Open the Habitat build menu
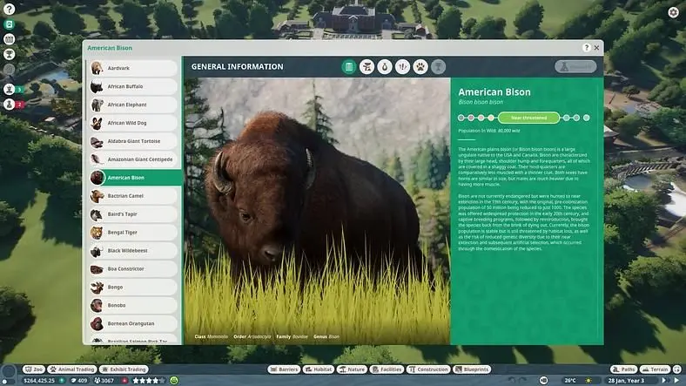 coord(319,369)
